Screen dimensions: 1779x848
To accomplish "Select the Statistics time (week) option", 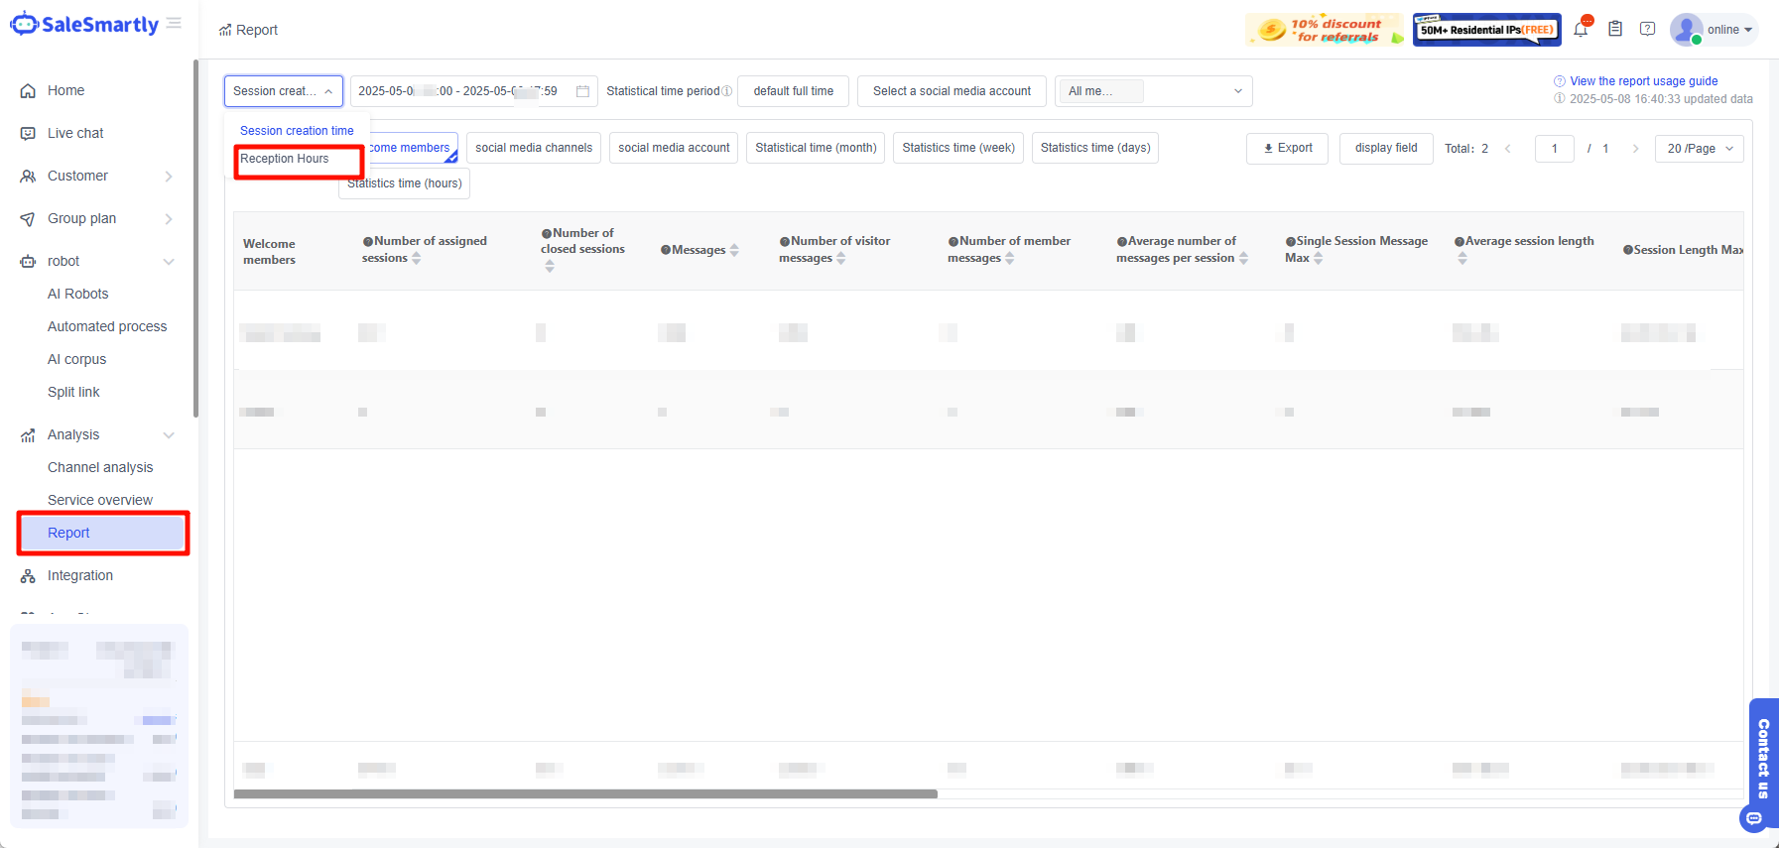I will coord(957,148).
